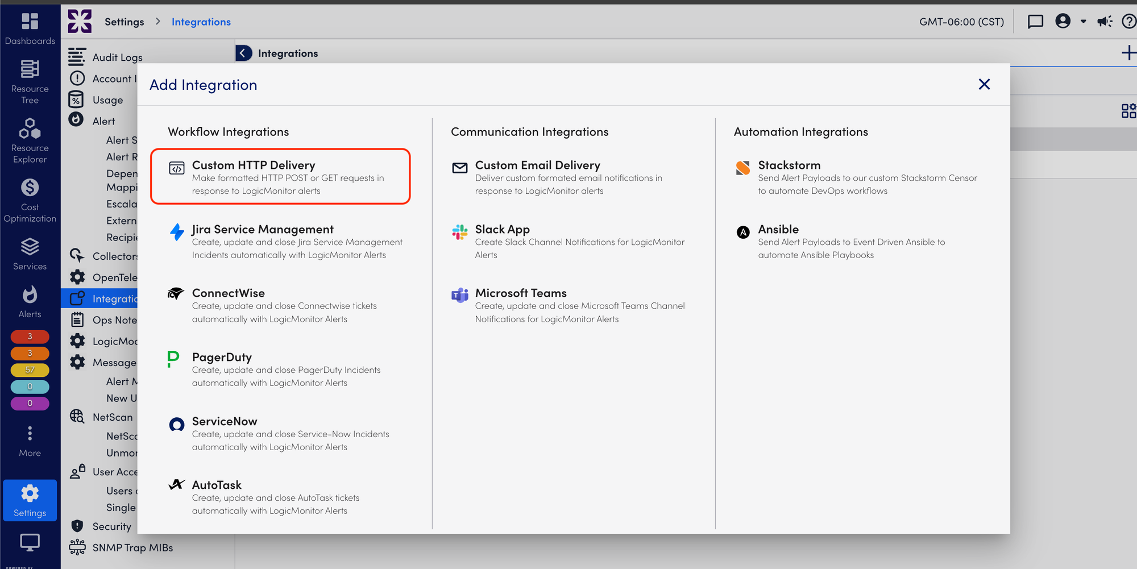The width and height of the screenshot is (1137, 569).
Task: Select Custom HTTP Delivery integration
Action: [x=280, y=177]
